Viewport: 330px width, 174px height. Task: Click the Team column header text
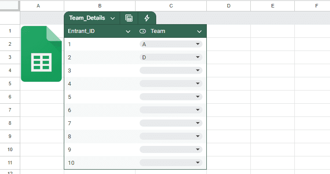pyautogui.click(x=158, y=31)
